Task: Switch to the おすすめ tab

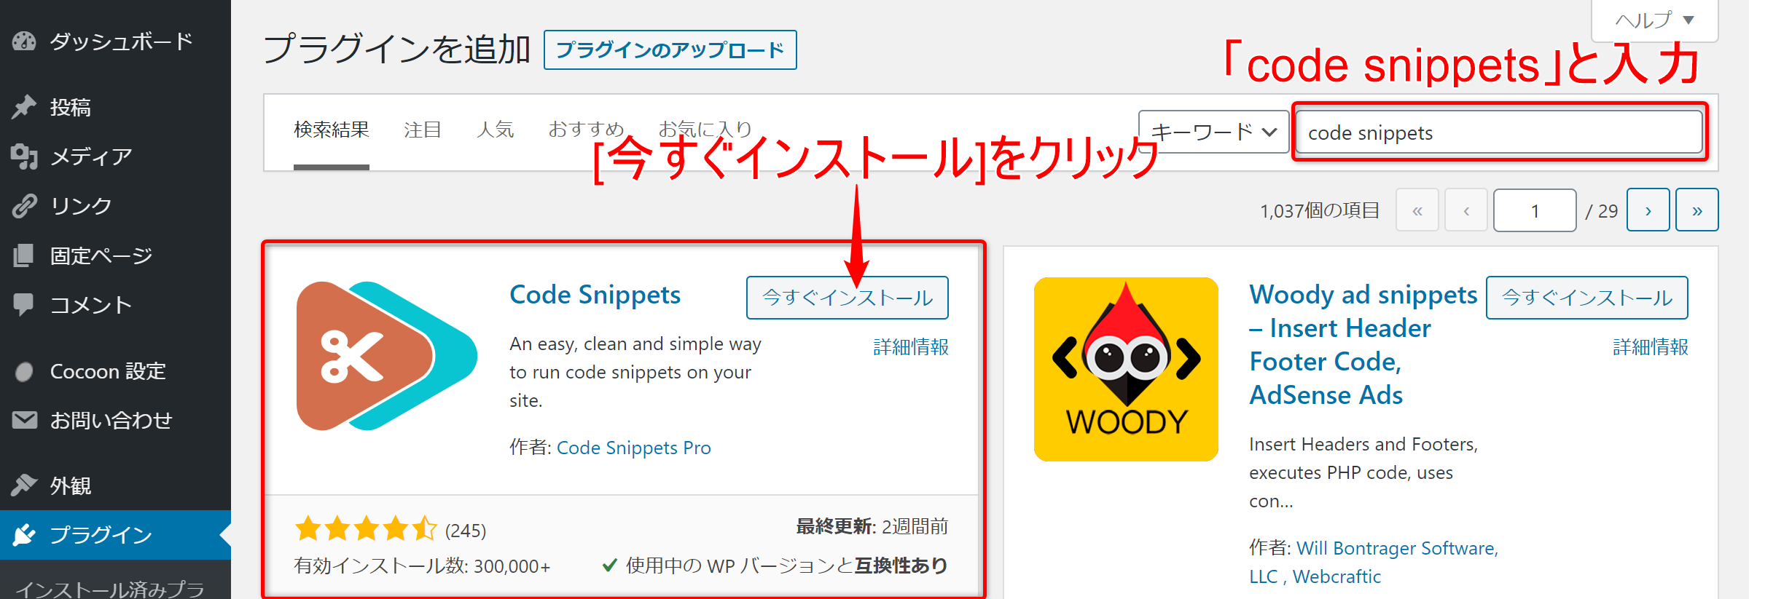Action: coord(586,130)
